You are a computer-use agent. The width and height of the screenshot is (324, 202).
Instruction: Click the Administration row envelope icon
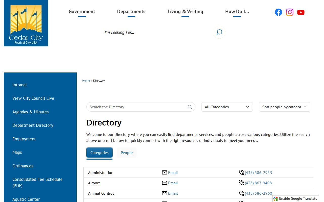click(x=165, y=172)
